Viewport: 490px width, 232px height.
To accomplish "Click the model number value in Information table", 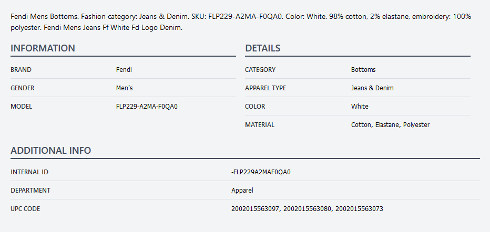I will (x=147, y=107).
